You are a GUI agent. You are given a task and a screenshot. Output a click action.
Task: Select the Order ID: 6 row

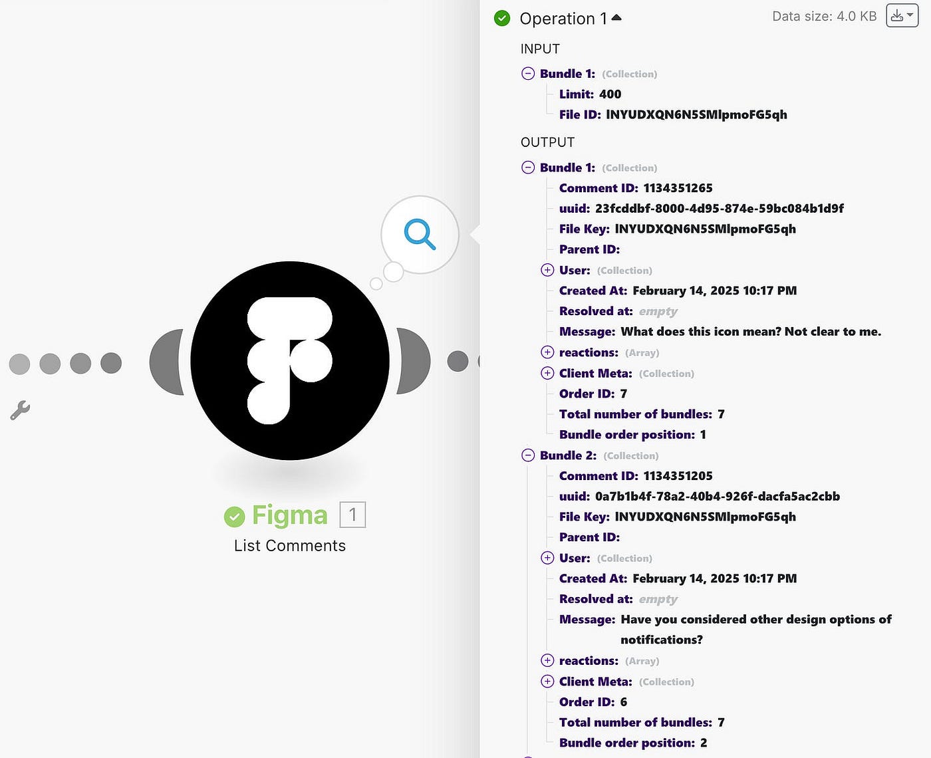tap(593, 702)
